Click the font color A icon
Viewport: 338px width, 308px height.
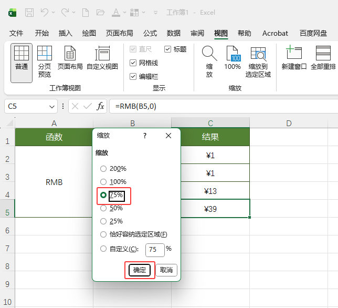116,13
